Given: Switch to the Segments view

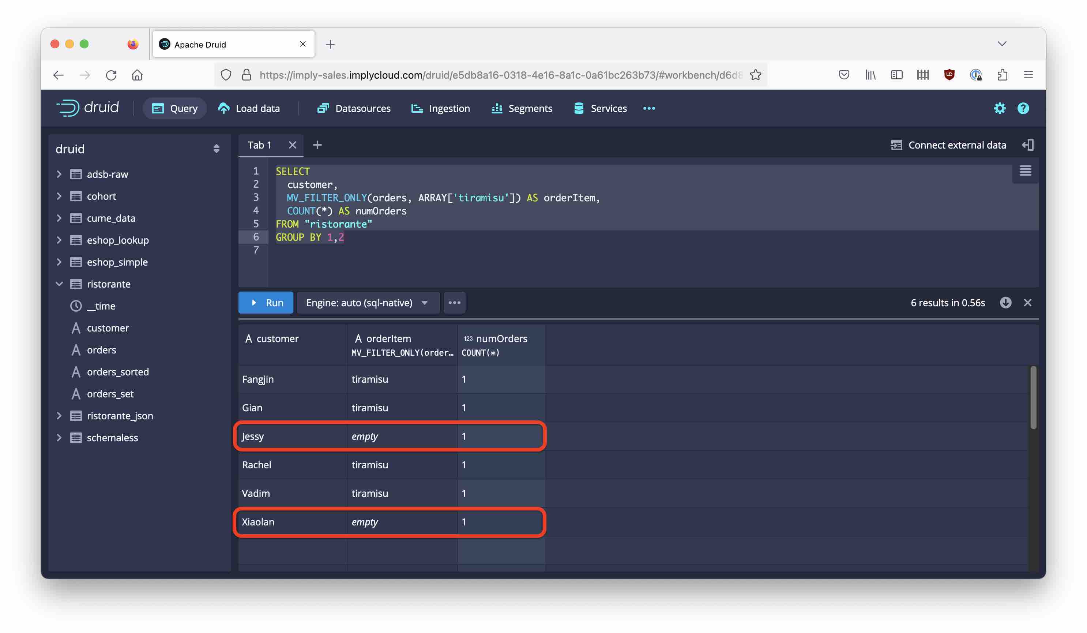Looking at the screenshot, I should tap(522, 108).
